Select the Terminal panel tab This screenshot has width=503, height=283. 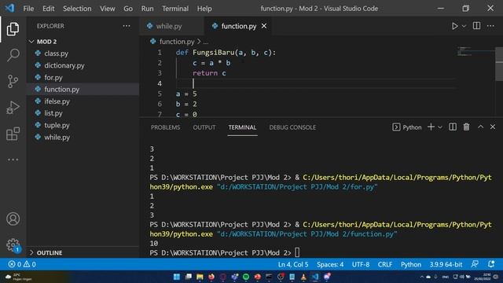(x=242, y=127)
